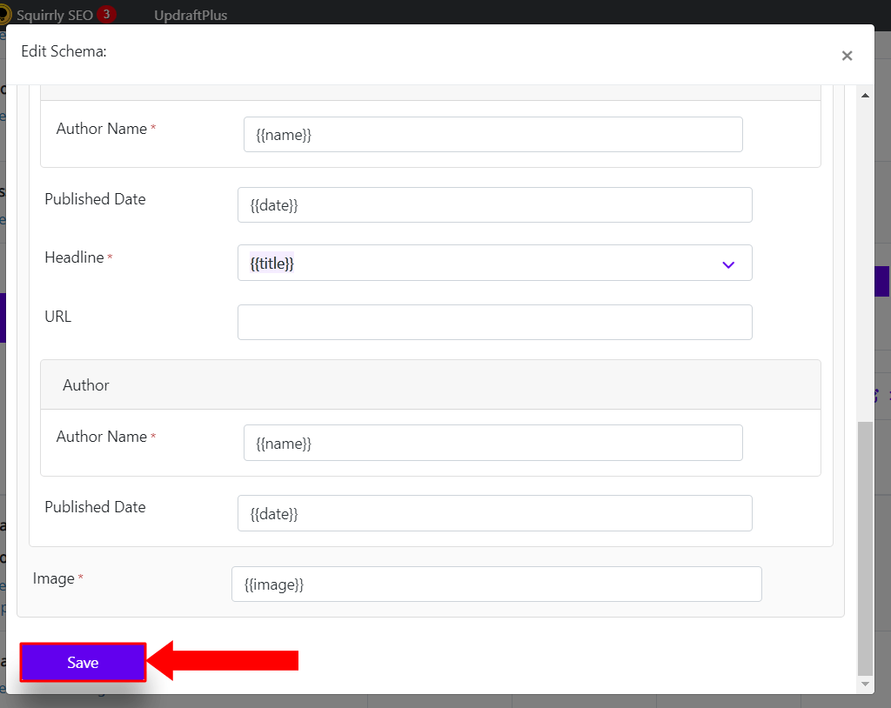Click the Published Date field above Image

tap(495, 513)
